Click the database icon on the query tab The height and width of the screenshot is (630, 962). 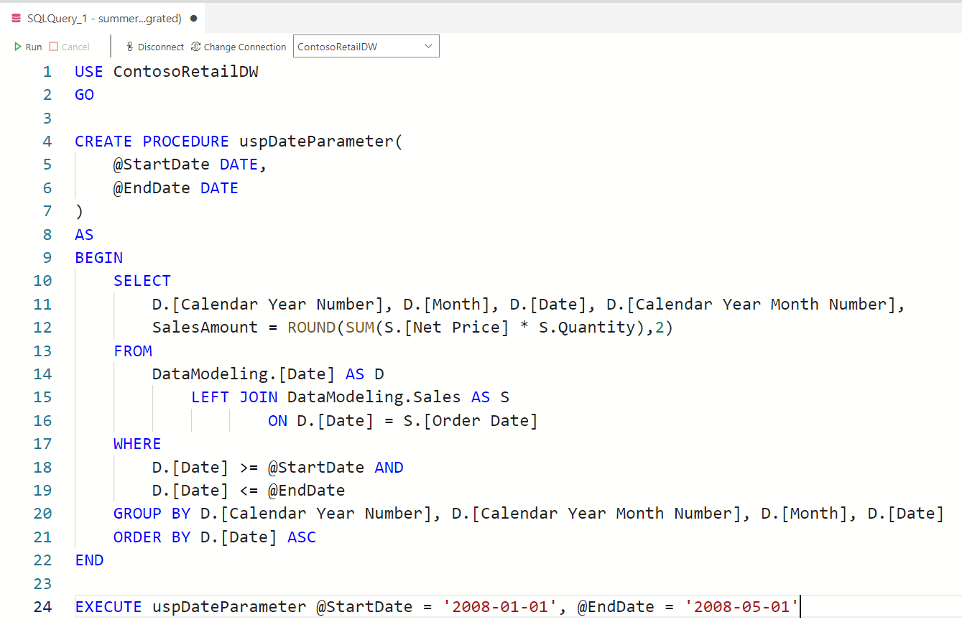[15, 16]
